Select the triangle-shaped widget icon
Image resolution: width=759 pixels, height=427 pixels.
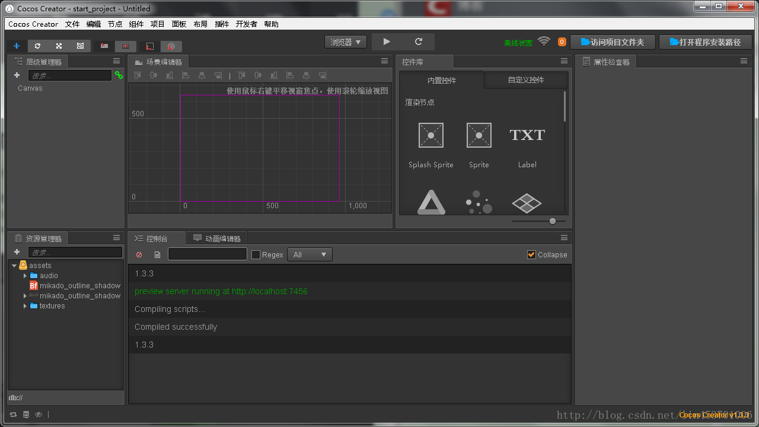(x=431, y=202)
